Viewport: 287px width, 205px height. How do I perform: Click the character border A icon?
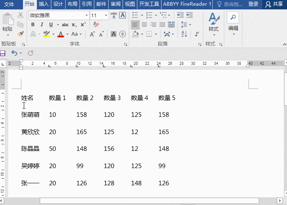click(x=123, y=15)
